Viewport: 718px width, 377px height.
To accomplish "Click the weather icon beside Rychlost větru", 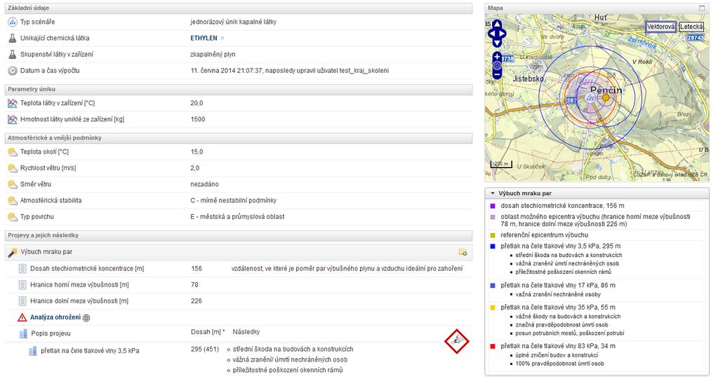I will [13, 168].
